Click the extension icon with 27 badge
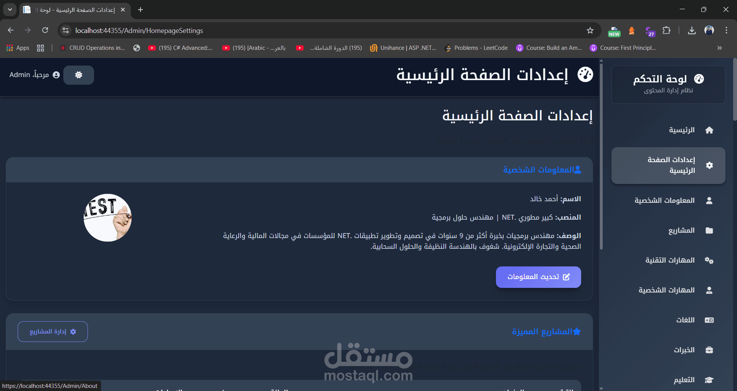 click(x=650, y=31)
